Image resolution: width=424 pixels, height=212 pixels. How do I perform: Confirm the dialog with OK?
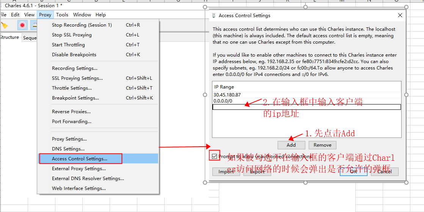pyautogui.click(x=353, y=172)
